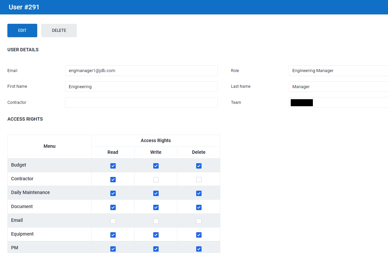Uncheck Contractor Read access checkbox
Viewport: 388px width, 253px height.
[x=113, y=180]
